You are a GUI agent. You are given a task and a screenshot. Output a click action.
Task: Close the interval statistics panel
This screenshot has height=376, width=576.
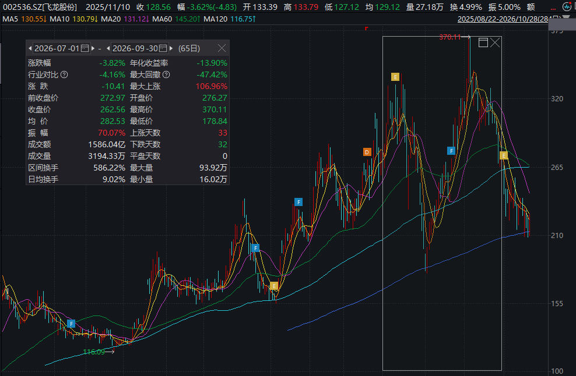point(222,48)
